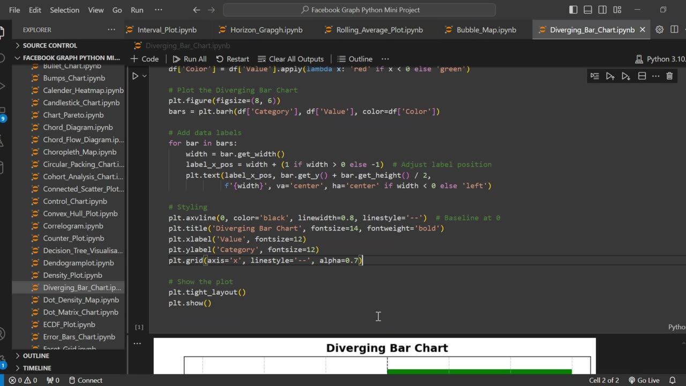Toggle bottom panel layout icon
686x386 pixels.
588,10
